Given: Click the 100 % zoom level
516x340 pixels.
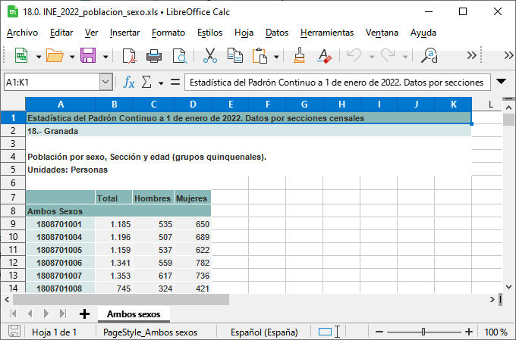Looking at the screenshot, I should coord(496,332).
